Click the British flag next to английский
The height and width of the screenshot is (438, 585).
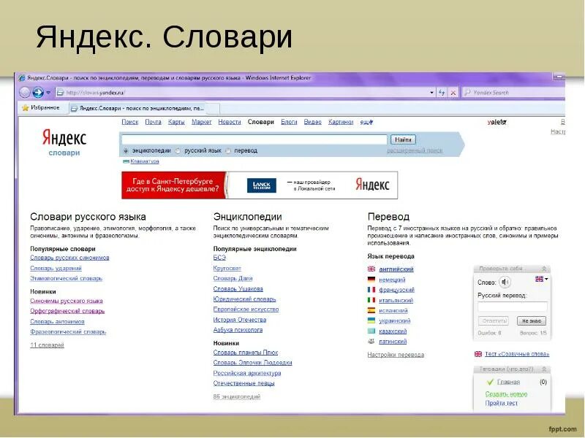371,269
